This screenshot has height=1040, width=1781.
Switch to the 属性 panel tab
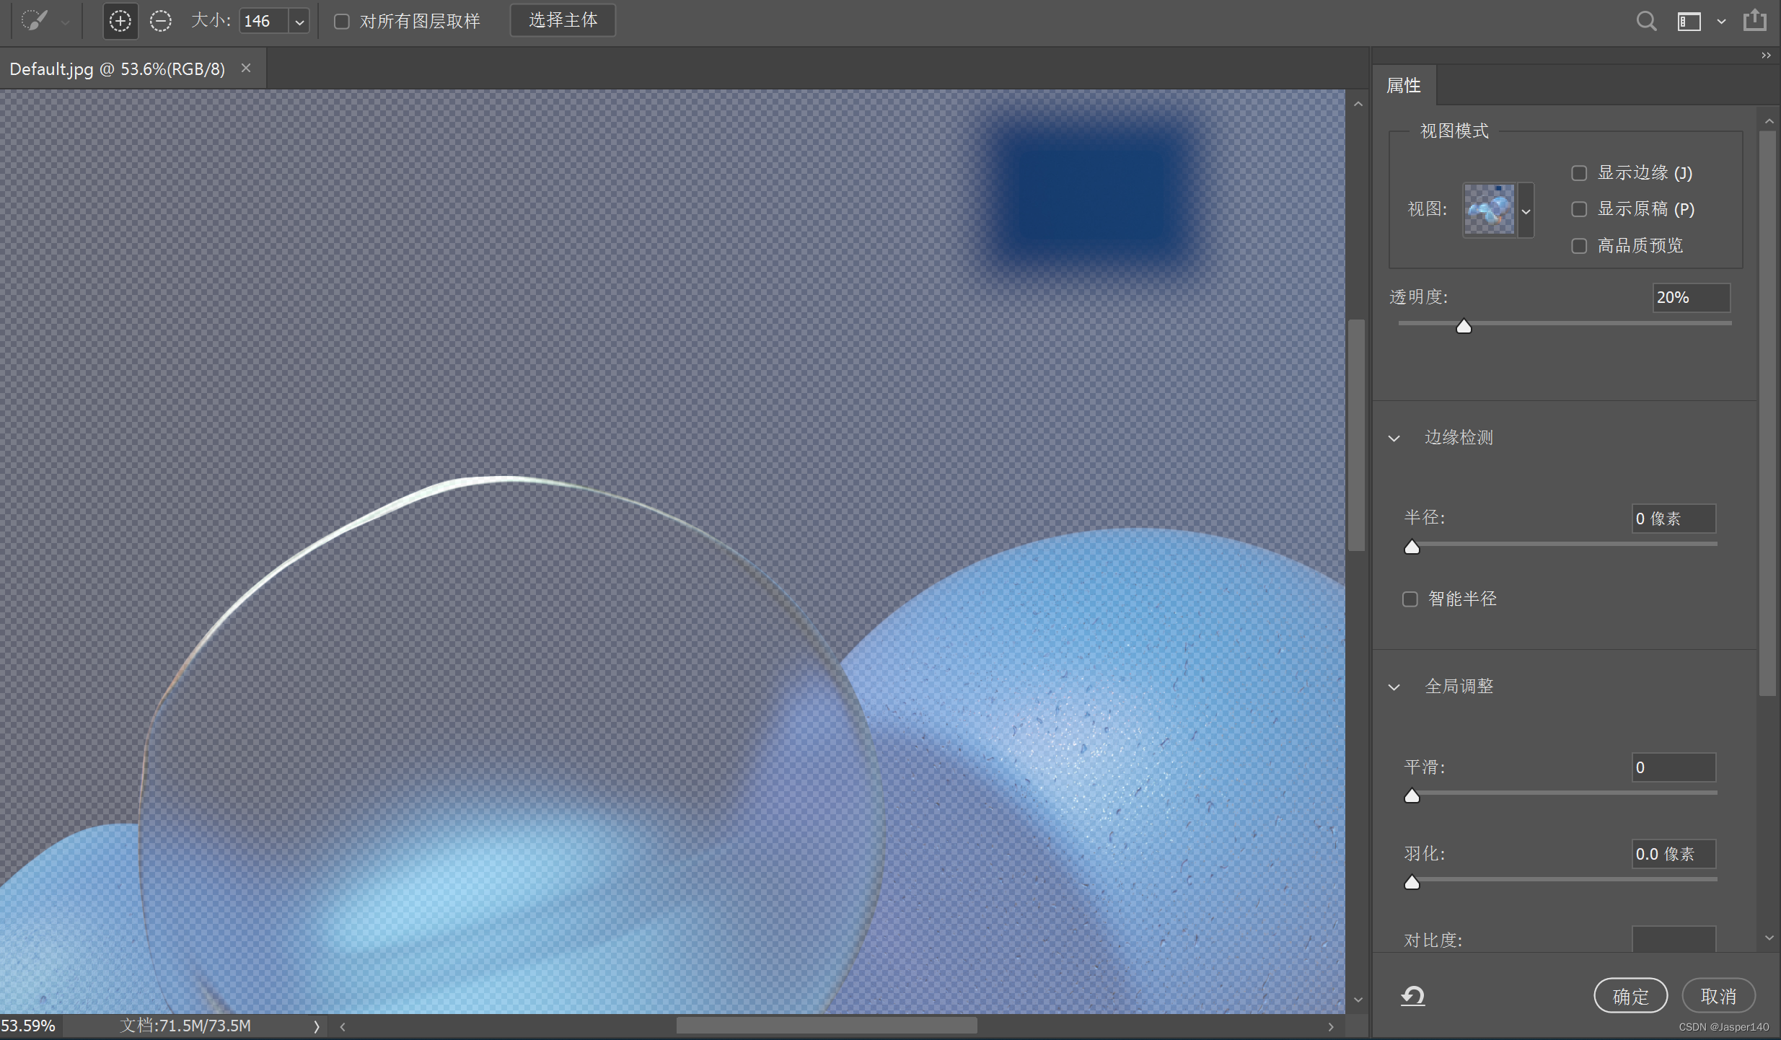(1403, 85)
